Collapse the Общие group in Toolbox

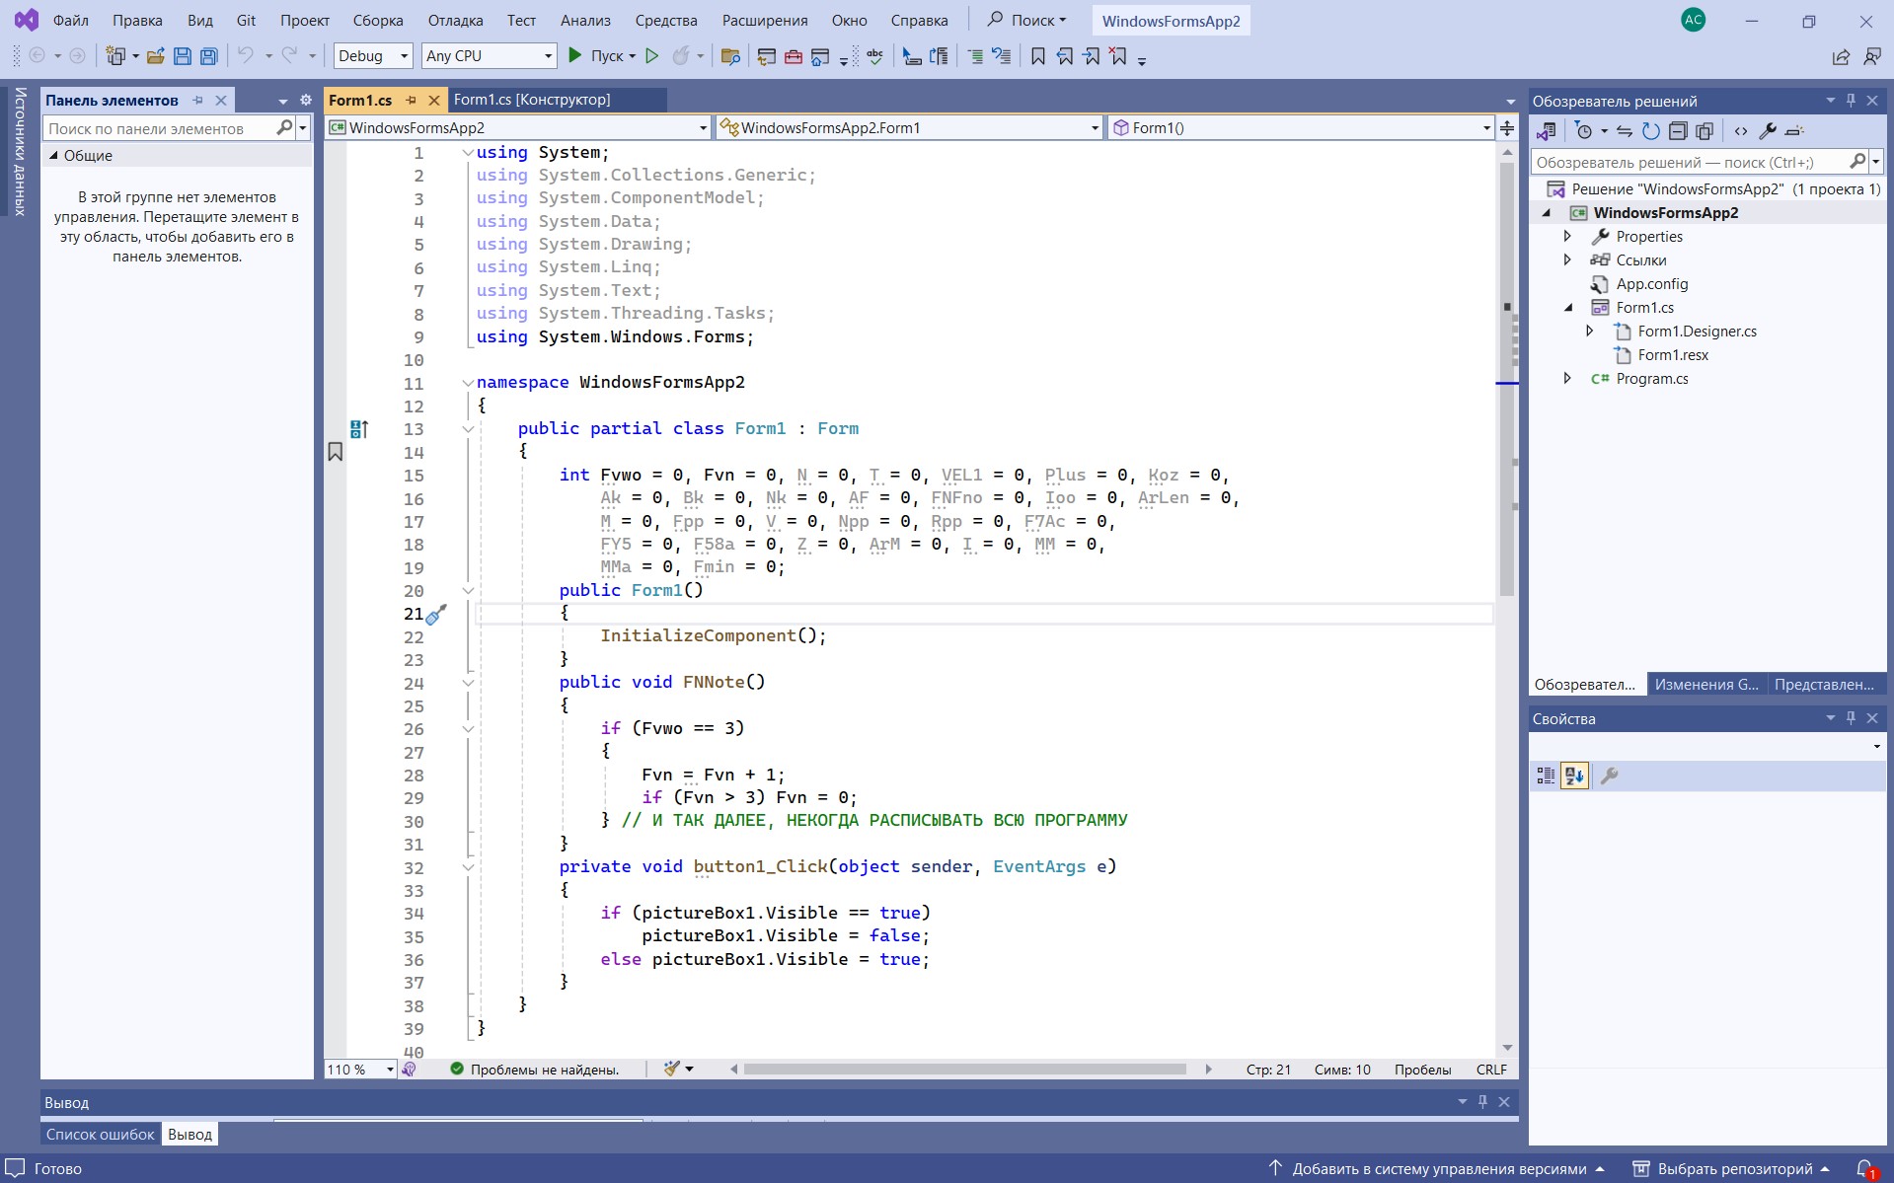[x=54, y=156]
